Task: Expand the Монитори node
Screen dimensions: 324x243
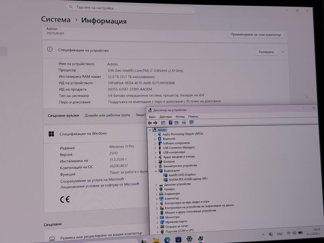Action: click(x=157, y=218)
